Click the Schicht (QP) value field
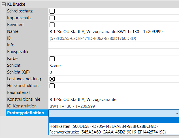This screenshot has width=179, height=138. (x=113, y=72)
